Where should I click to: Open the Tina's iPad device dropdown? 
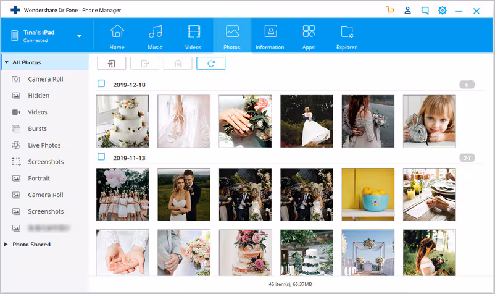[x=79, y=36]
